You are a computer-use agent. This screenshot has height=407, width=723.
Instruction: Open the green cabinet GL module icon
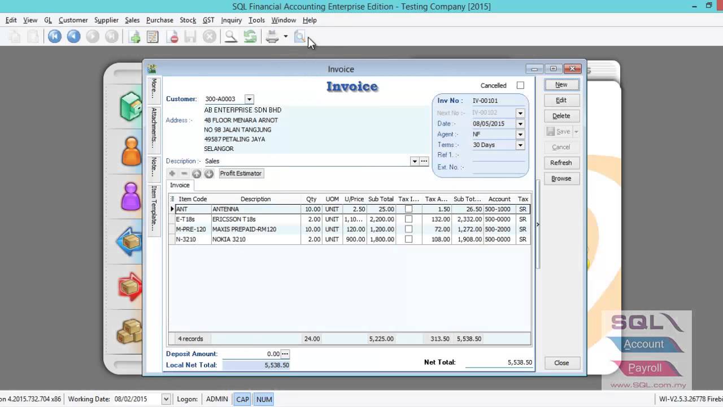130,106
